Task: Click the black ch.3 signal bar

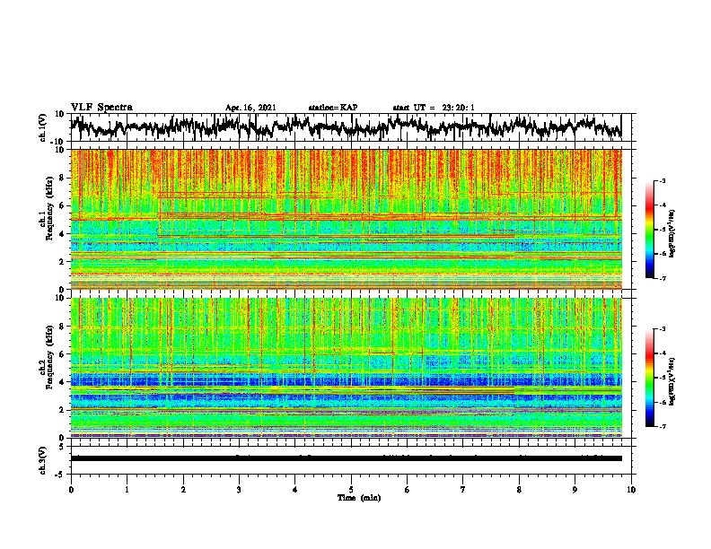Action: click(347, 458)
